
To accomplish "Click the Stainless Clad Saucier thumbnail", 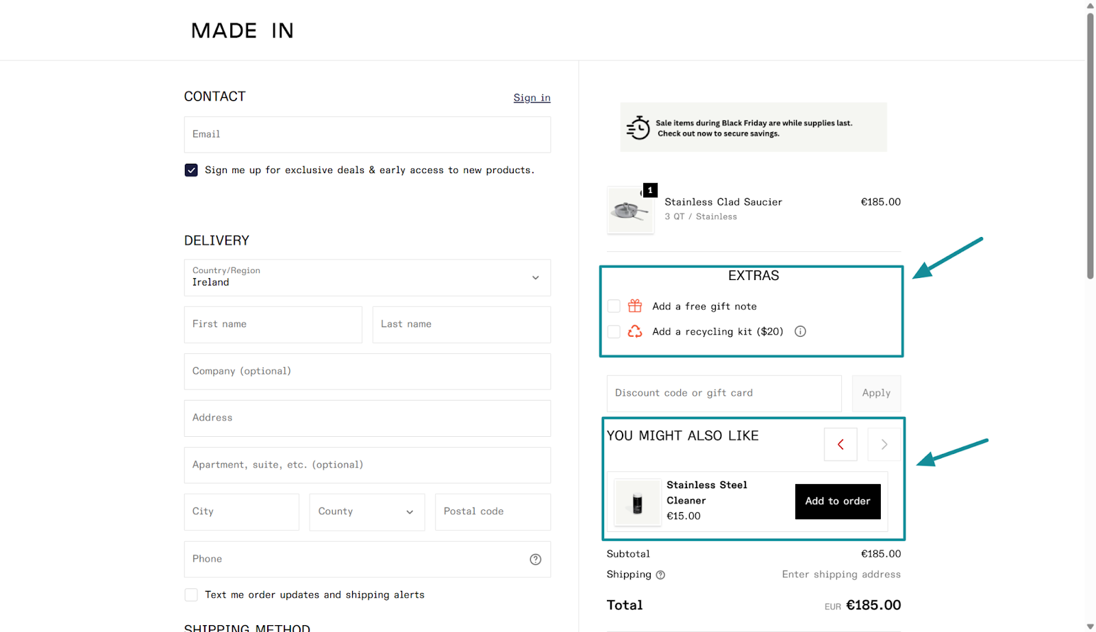I will point(630,210).
